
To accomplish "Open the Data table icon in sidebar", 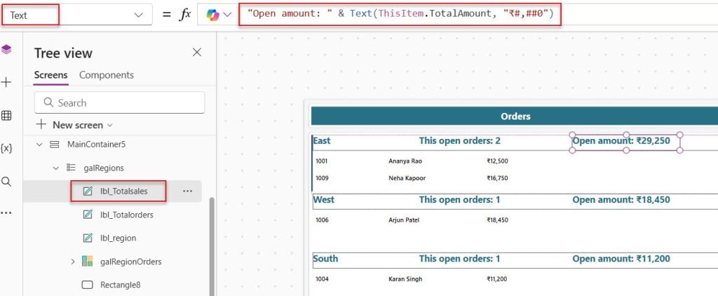I will pos(6,116).
